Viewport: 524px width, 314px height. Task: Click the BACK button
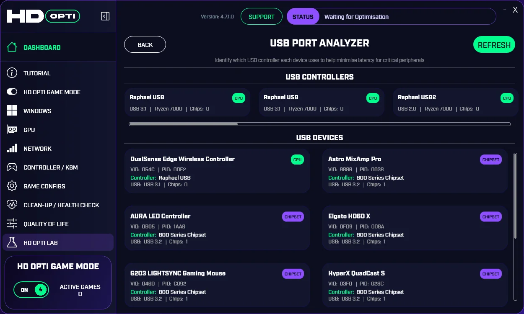coord(145,44)
